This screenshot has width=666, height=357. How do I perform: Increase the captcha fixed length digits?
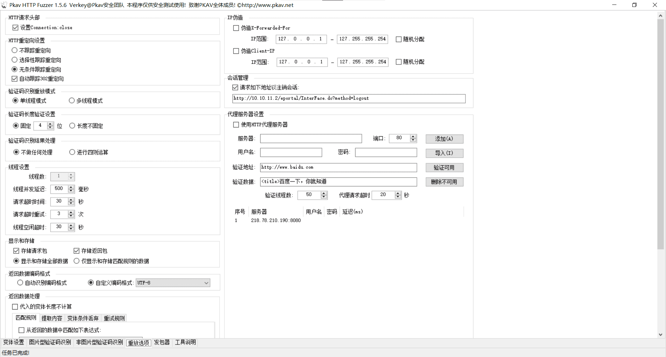tap(50, 124)
